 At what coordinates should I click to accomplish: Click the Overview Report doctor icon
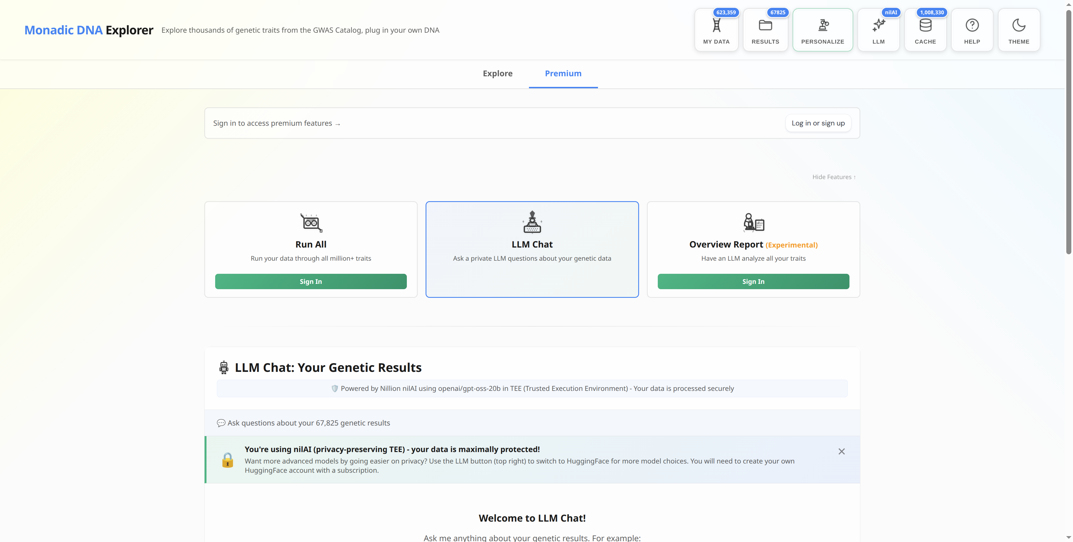point(753,222)
